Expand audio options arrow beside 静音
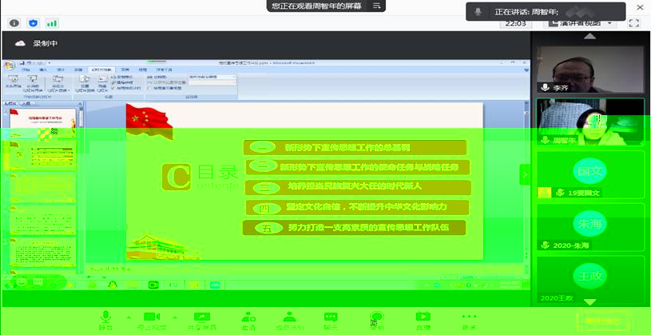Screen dimensions: 651x335 pos(129,317)
